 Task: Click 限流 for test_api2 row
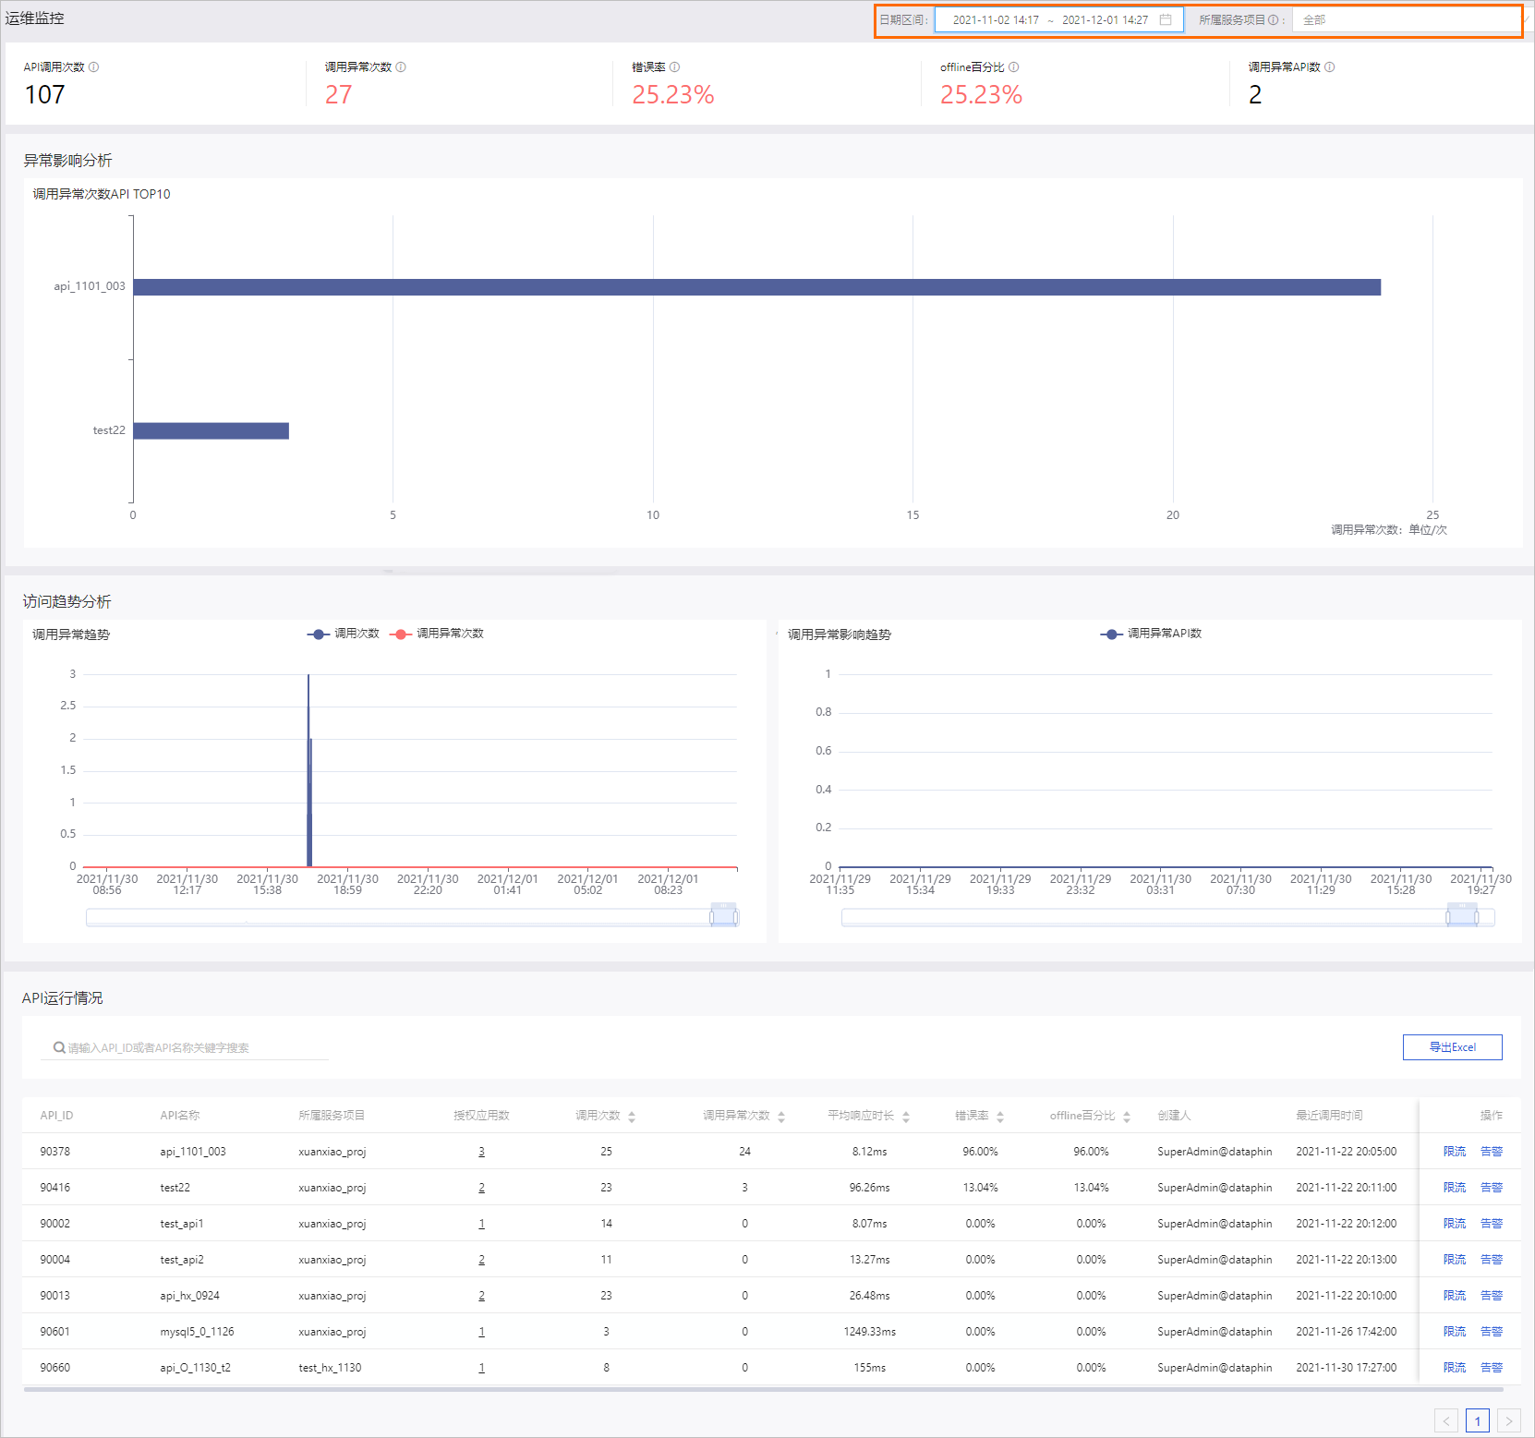pyautogui.click(x=1455, y=1260)
